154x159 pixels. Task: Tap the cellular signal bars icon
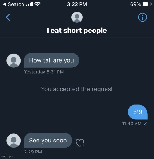[29, 4]
